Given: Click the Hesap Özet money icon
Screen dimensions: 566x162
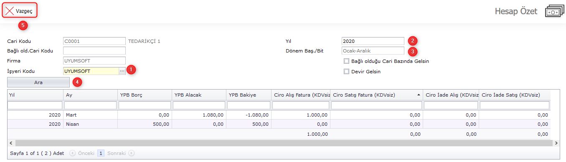Looking at the screenshot, I should coord(554,12).
